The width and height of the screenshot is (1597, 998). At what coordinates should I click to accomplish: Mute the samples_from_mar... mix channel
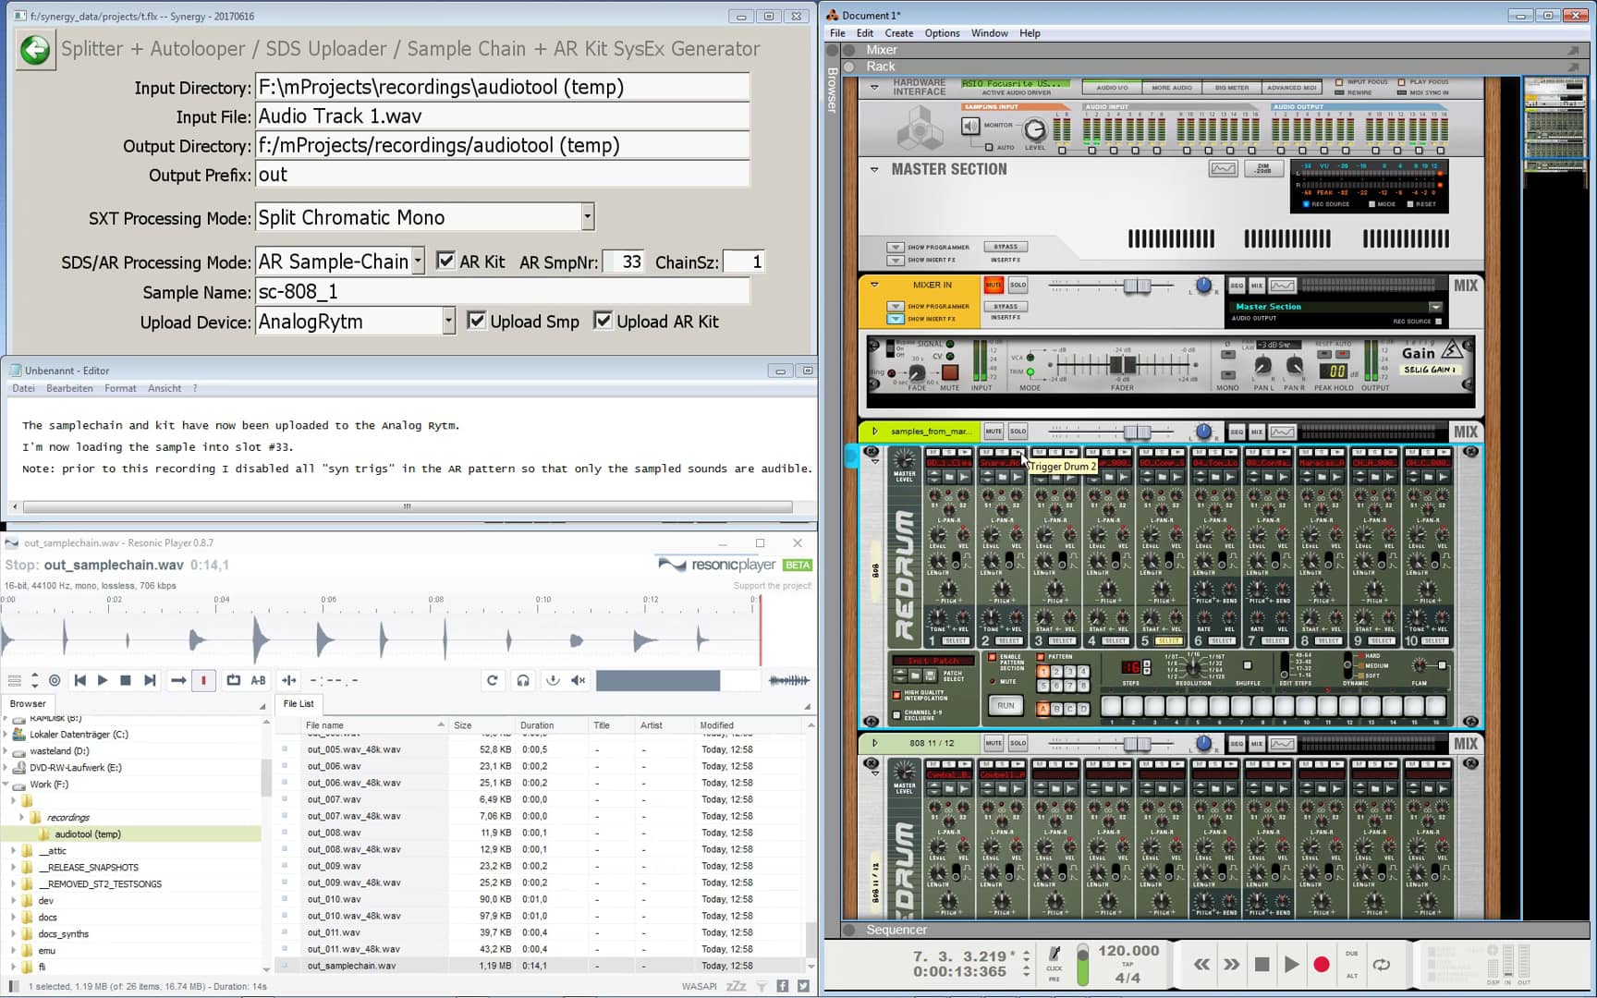coord(994,432)
